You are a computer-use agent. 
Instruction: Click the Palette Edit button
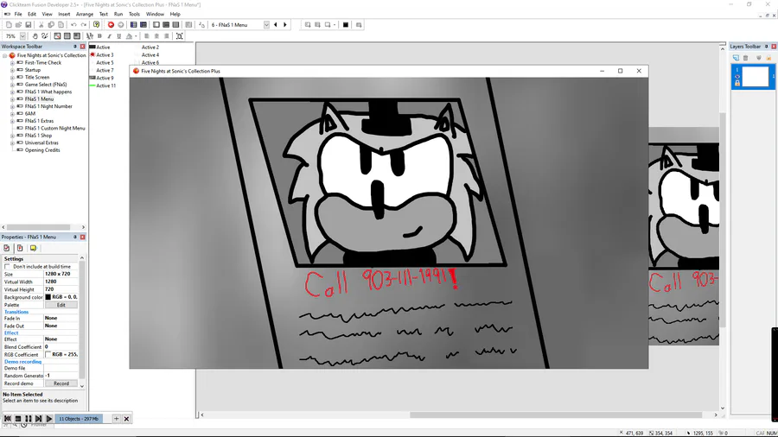click(x=61, y=305)
